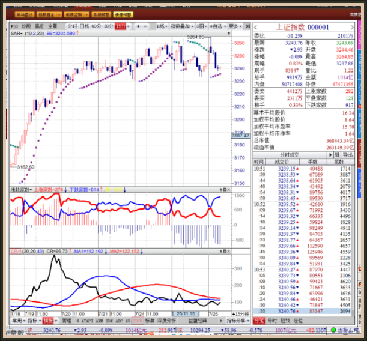This screenshot has height=341, width=367.
Task: Open the 指标分享 dropdown
Action: point(238,321)
